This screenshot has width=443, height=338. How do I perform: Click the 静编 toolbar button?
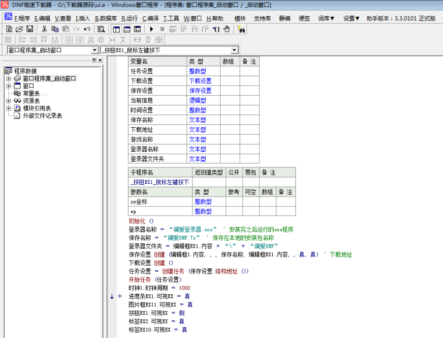[285, 18]
